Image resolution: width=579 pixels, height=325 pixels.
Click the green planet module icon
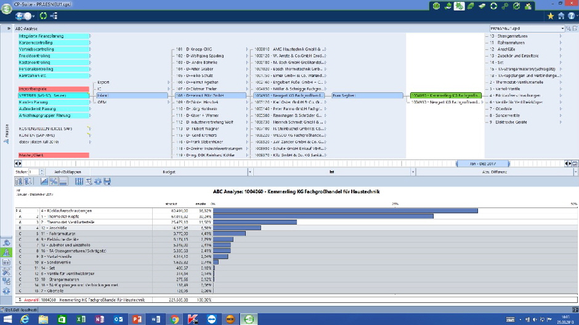pyautogui.click(x=471, y=6)
